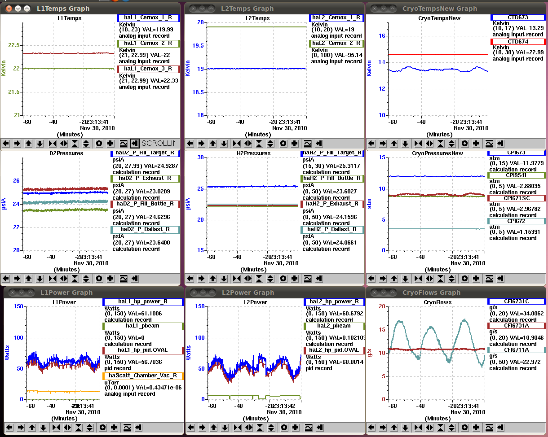Image resolution: width=548 pixels, height=437 pixels.
Task: Select the CFI6711A legend entry in CryoFlows
Action: 517,350
